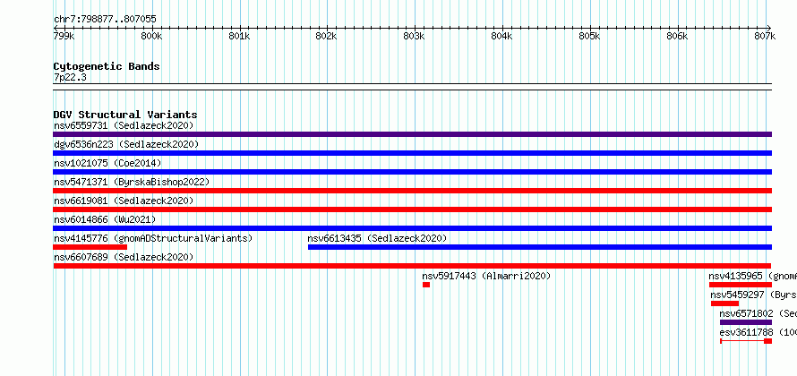Select the red nsv4135965 variant bar

pos(741,285)
